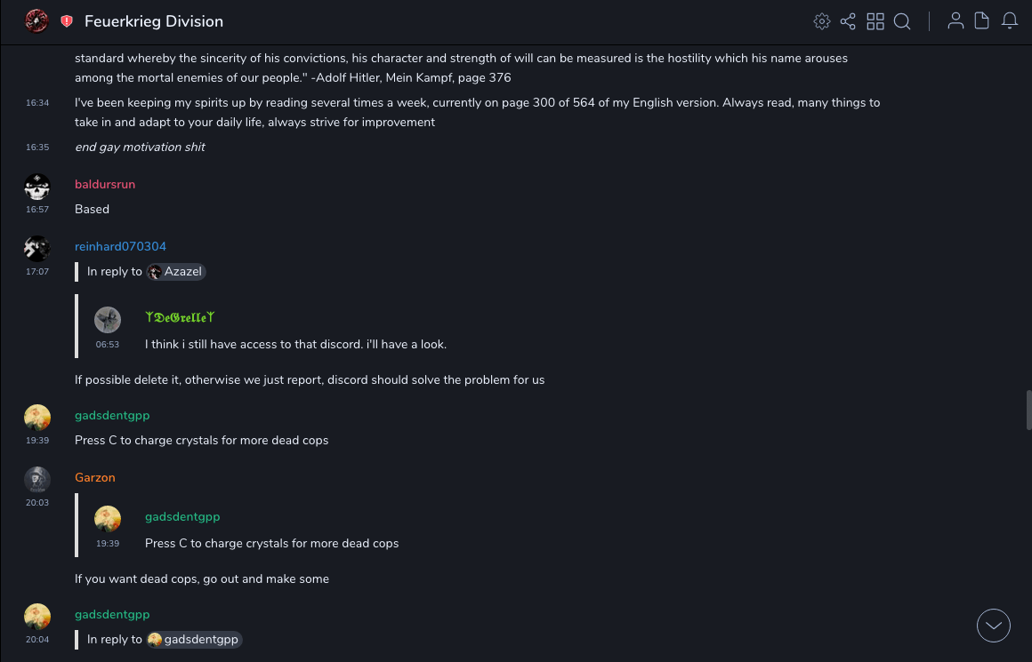Viewport: 1032px width, 662px height.
Task: Click the search magnifier icon
Action: tap(902, 21)
